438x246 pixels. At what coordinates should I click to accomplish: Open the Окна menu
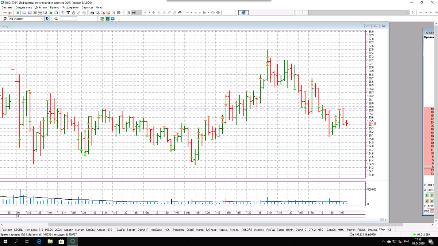point(99,7)
